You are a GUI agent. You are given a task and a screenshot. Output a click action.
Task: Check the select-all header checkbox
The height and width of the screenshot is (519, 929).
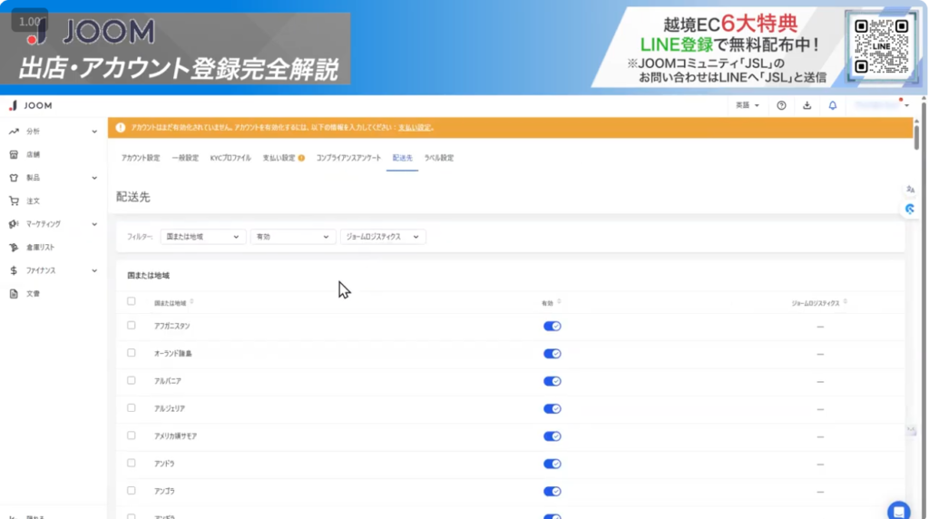coord(132,301)
